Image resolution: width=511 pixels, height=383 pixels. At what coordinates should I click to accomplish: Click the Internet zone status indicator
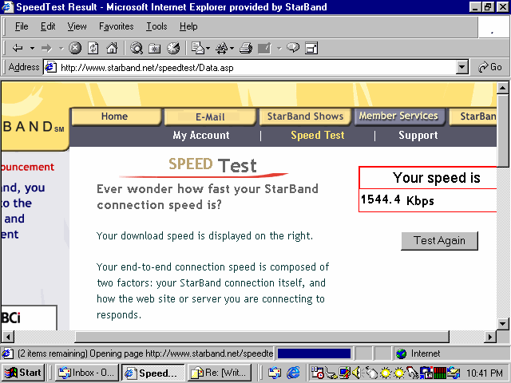click(x=451, y=353)
